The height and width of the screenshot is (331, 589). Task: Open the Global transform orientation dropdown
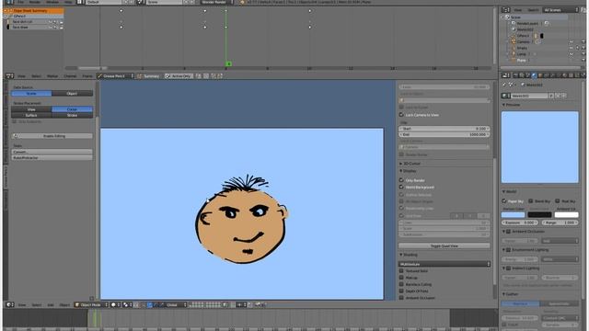pyautogui.click(x=176, y=304)
